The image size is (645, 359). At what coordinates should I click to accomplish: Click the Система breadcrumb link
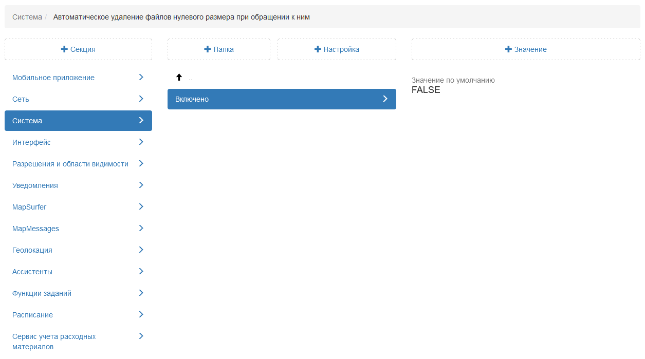[x=27, y=17]
